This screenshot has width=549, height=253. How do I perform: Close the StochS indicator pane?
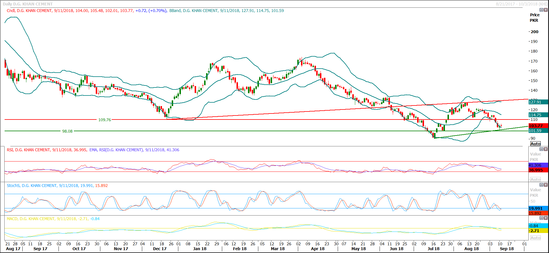pos(546,185)
